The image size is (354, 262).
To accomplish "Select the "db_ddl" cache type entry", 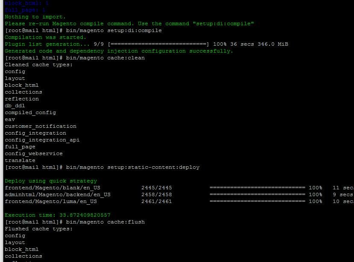I will [15, 106].
